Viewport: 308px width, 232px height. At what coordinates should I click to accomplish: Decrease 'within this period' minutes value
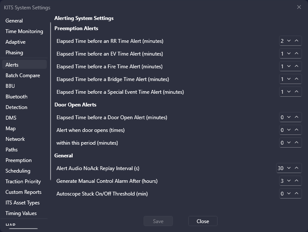click(289, 143)
